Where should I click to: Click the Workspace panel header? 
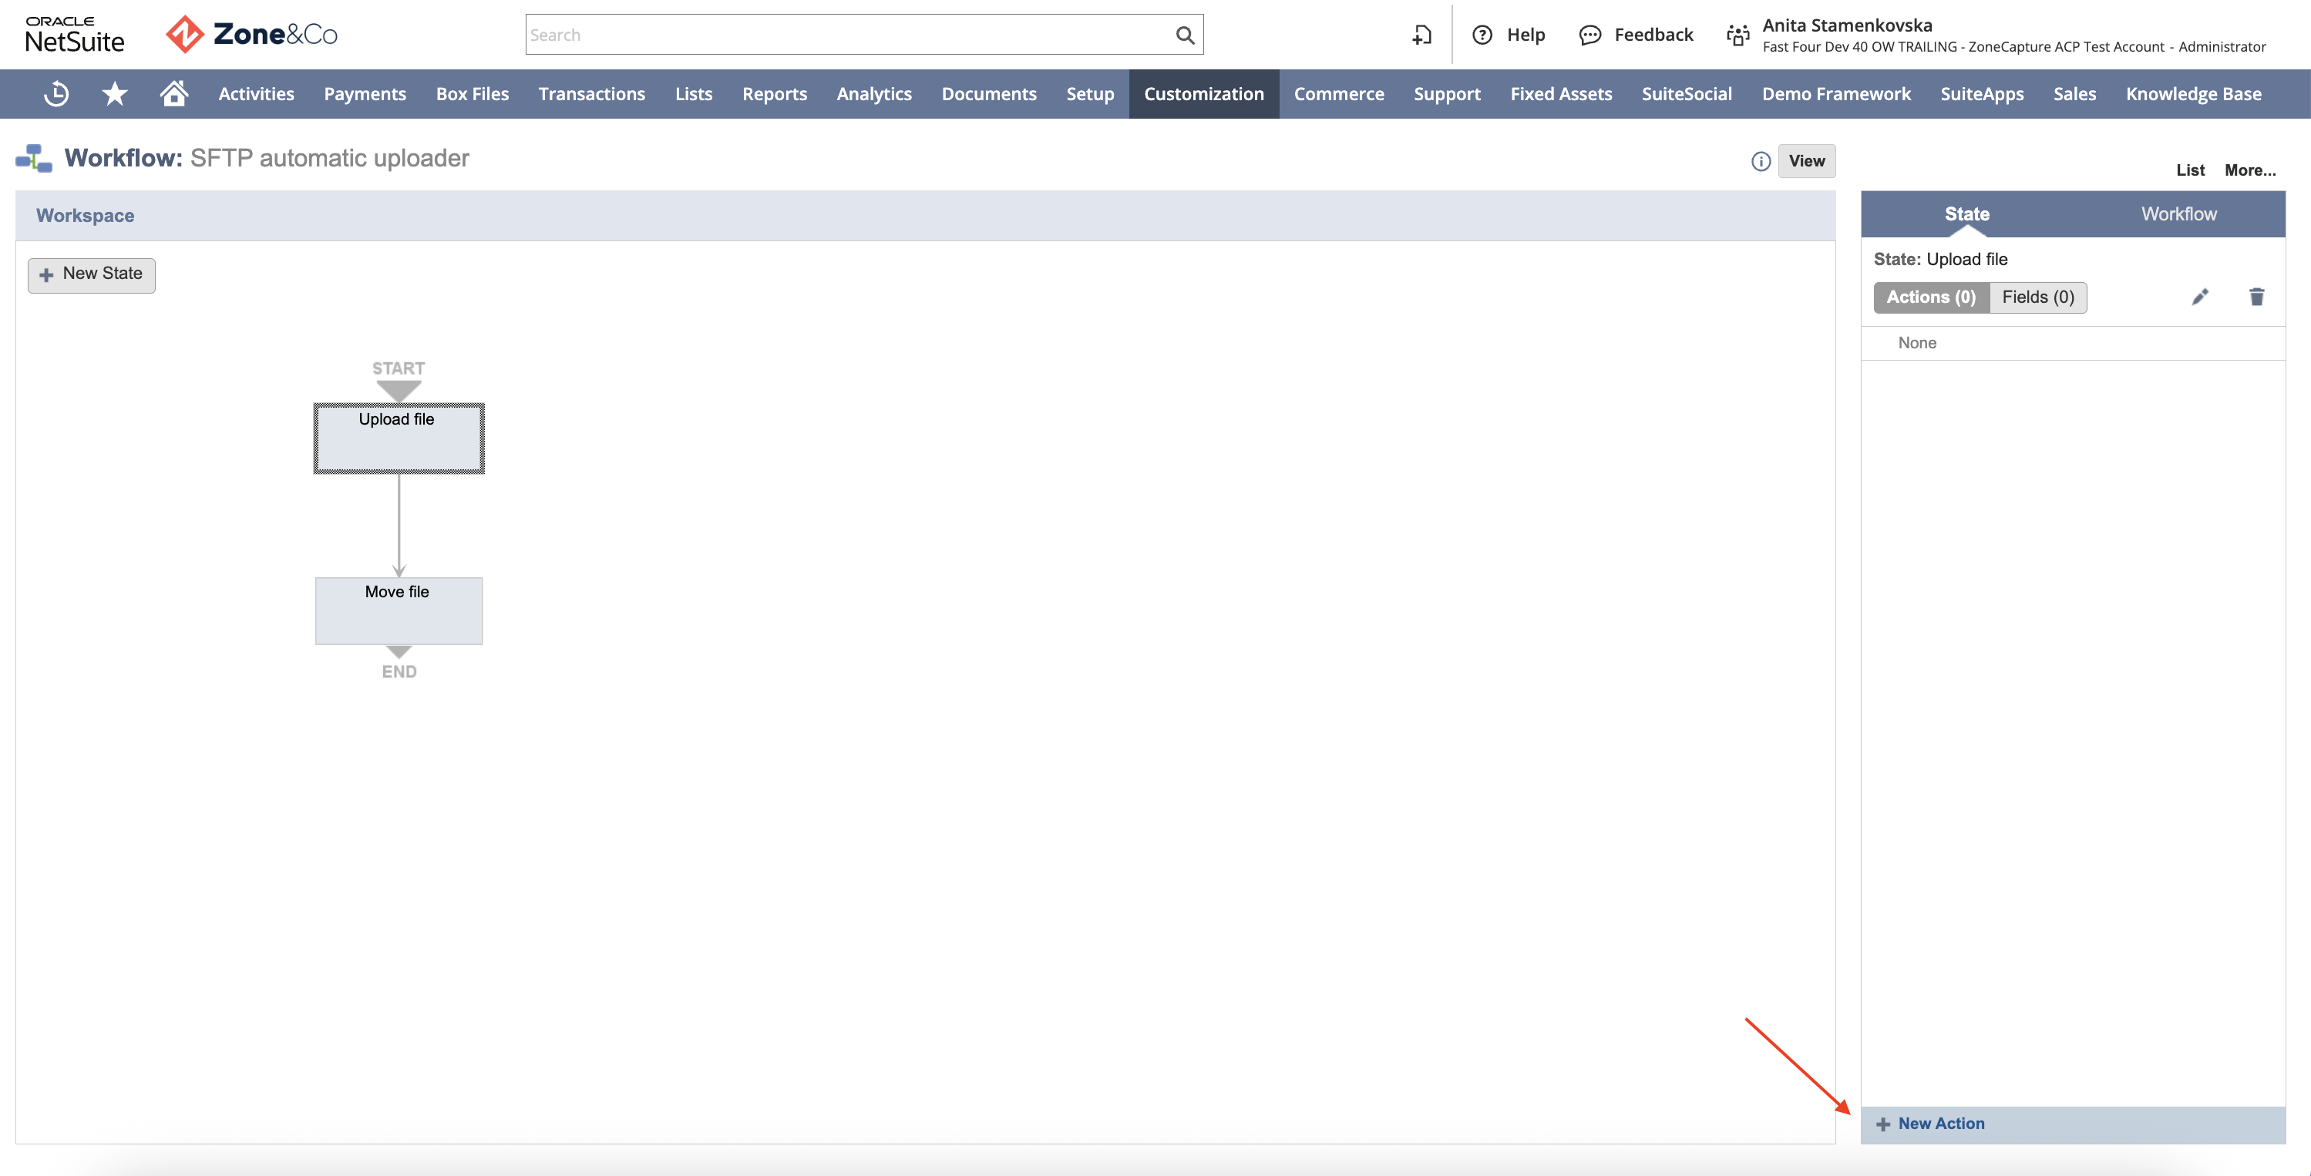(925, 215)
